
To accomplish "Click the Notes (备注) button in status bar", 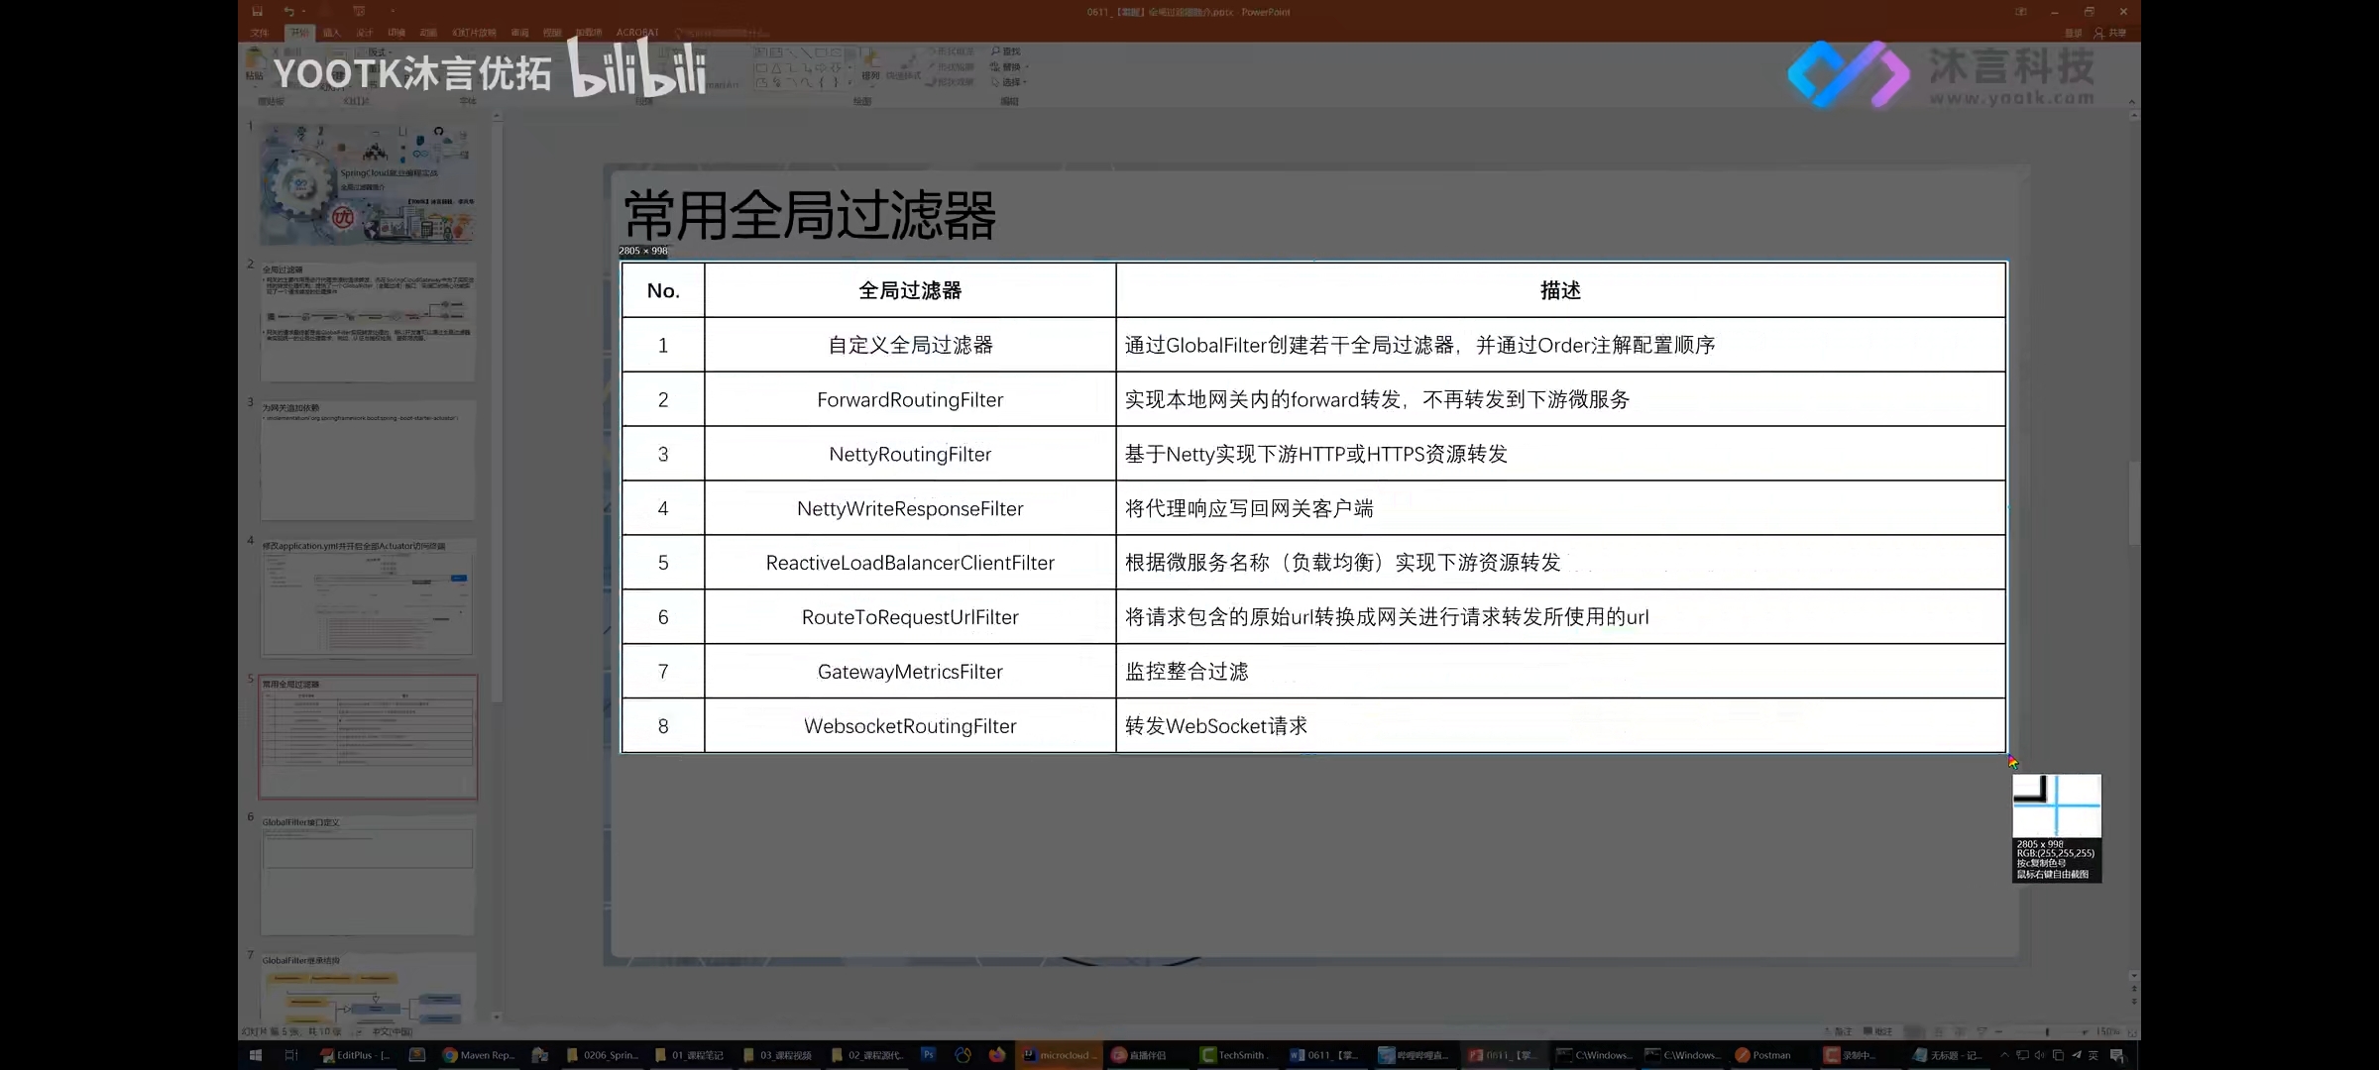I will (x=1837, y=1031).
